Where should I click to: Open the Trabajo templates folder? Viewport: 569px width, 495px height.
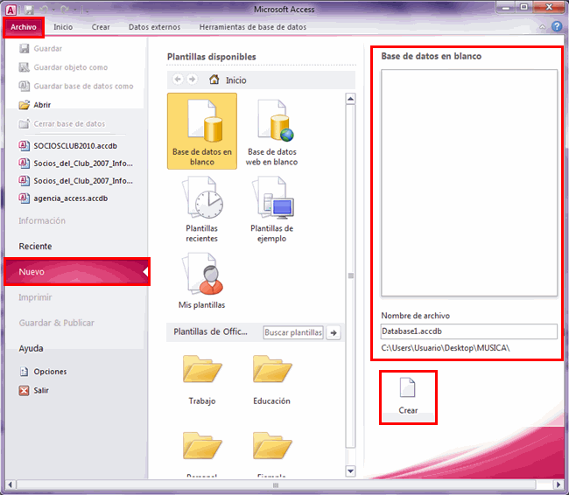pyautogui.click(x=202, y=380)
